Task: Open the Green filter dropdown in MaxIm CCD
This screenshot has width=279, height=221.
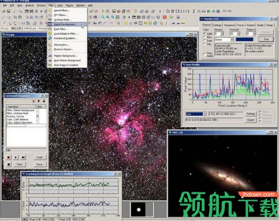Action: coord(232,40)
